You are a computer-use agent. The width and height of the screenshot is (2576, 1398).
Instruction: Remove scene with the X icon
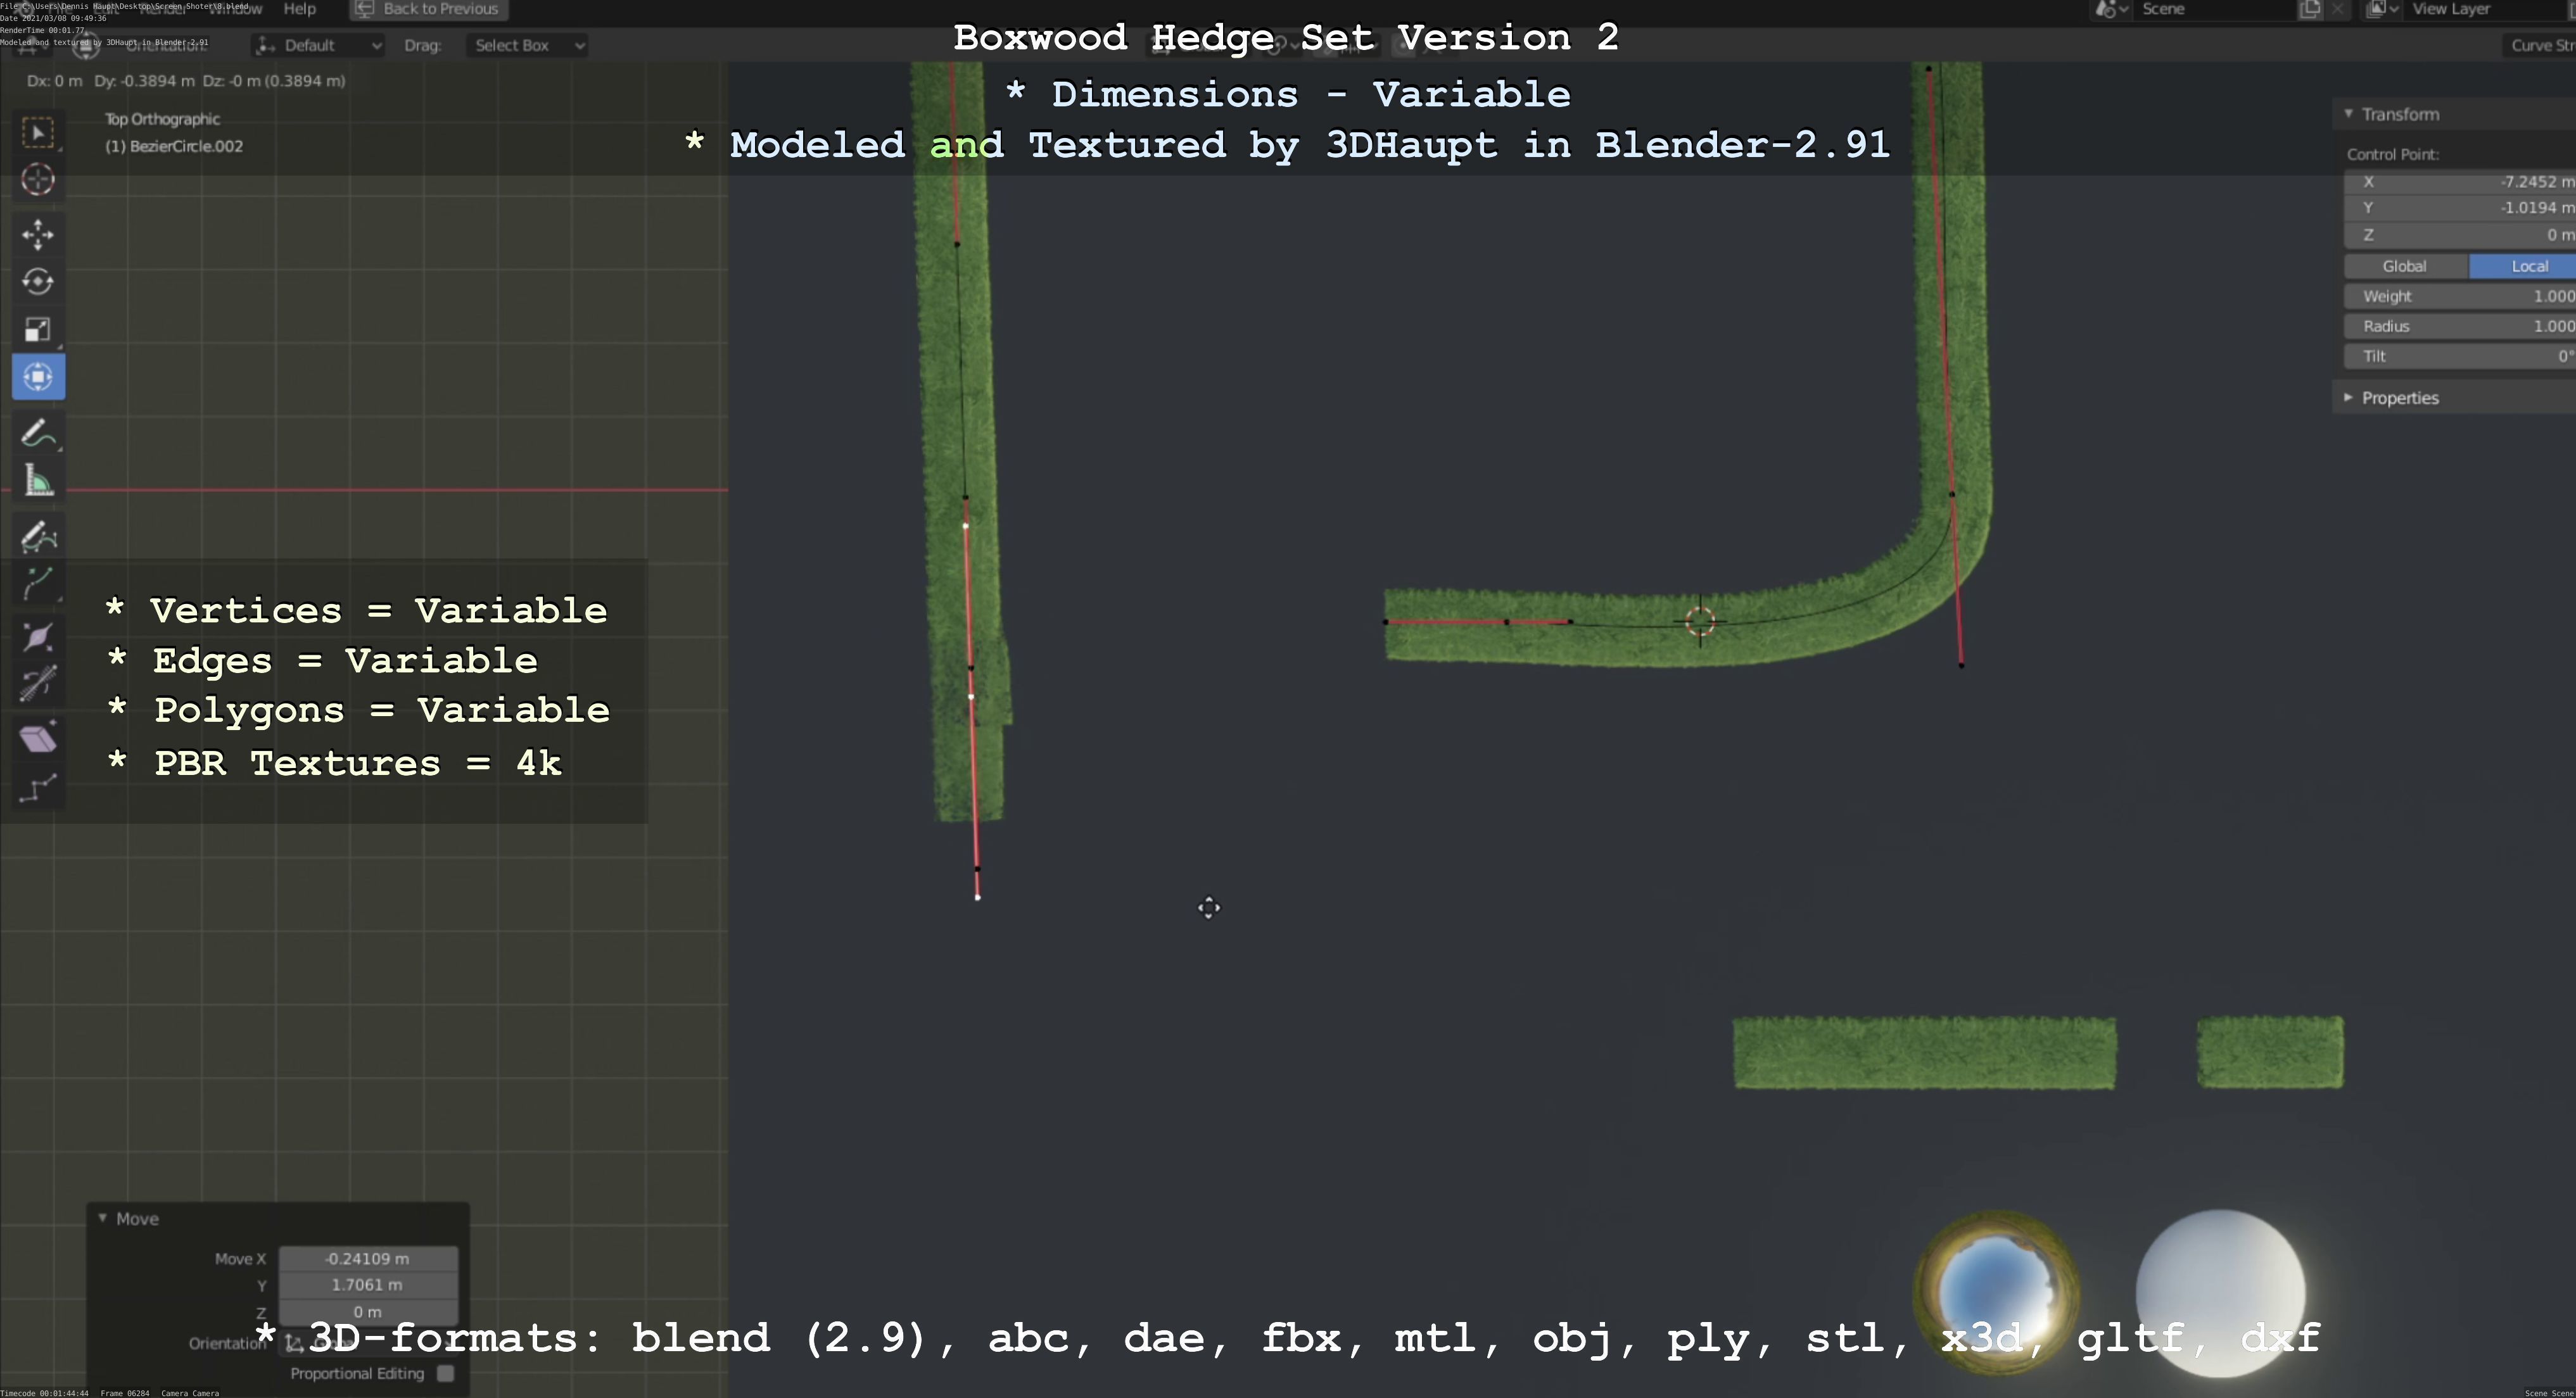(2337, 9)
